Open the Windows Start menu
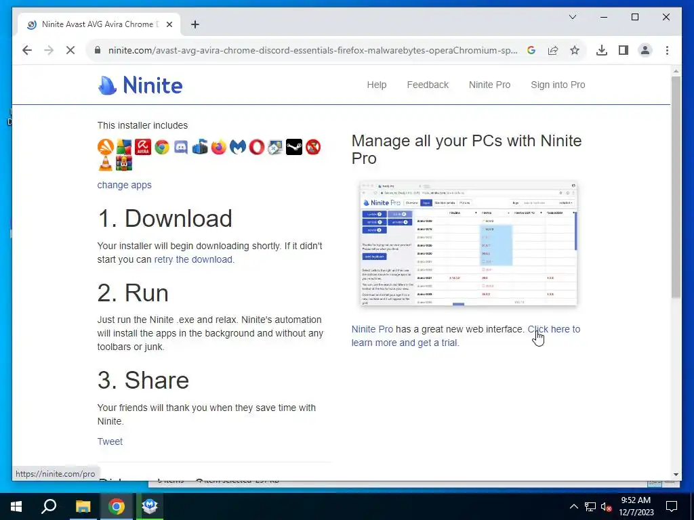This screenshot has height=520, width=694. [x=16, y=506]
